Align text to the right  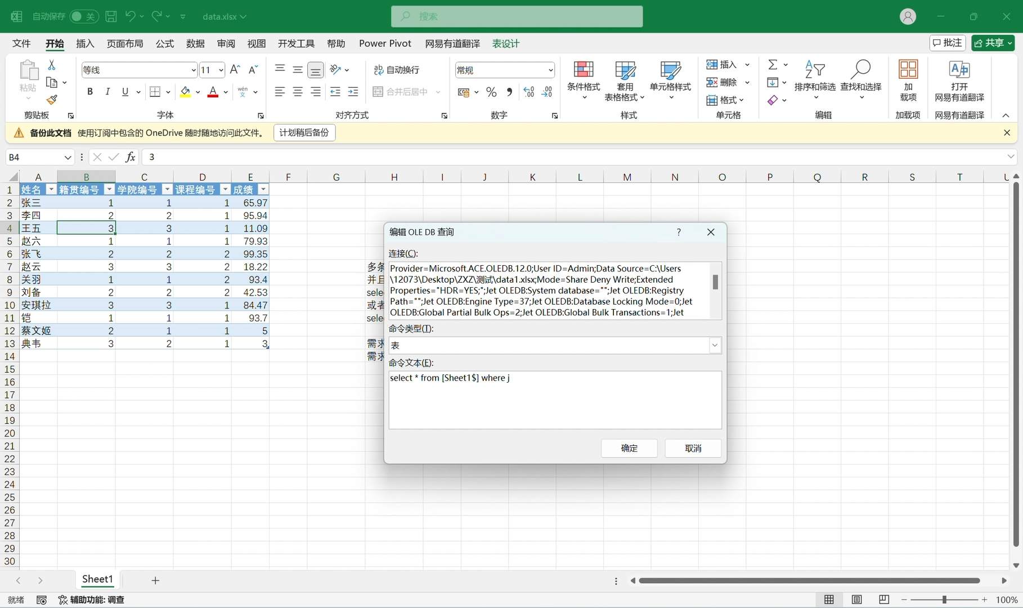(x=316, y=91)
